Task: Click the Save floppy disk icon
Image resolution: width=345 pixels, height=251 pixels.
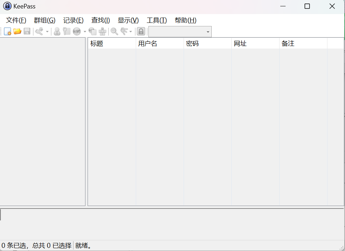Action: [27, 31]
